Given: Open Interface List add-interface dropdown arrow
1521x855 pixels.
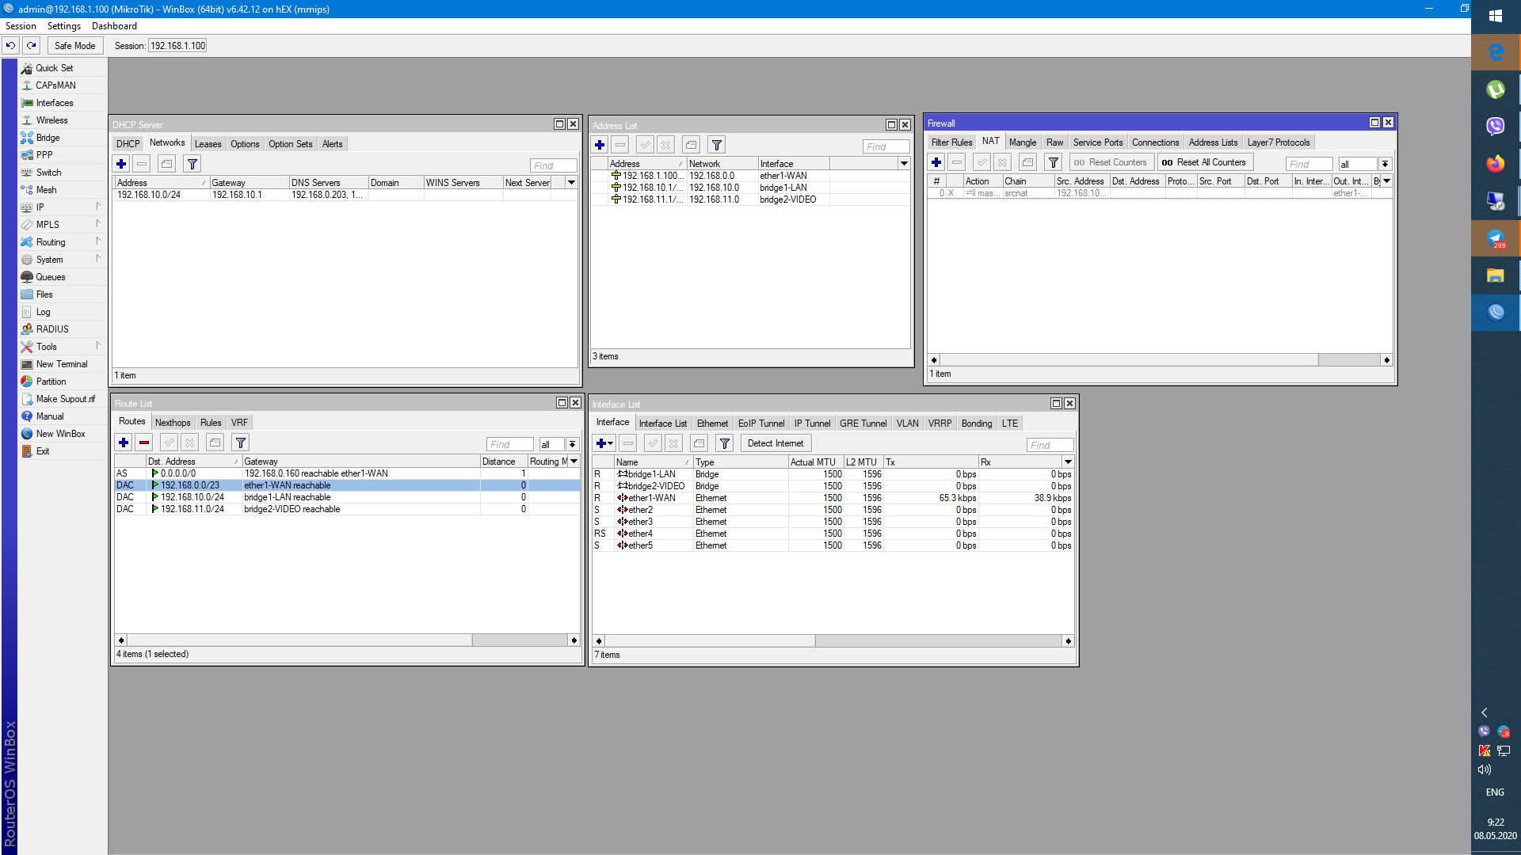Looking at the screenshot, I should click(x=611, y=443).
